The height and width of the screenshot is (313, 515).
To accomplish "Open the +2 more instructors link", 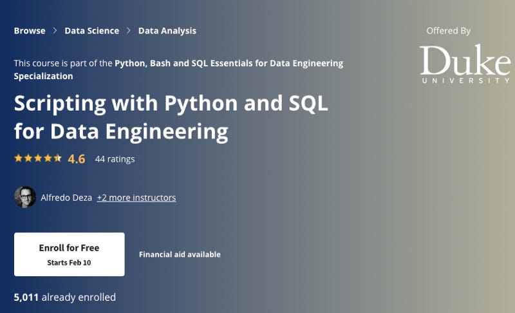I will [136, 198].
